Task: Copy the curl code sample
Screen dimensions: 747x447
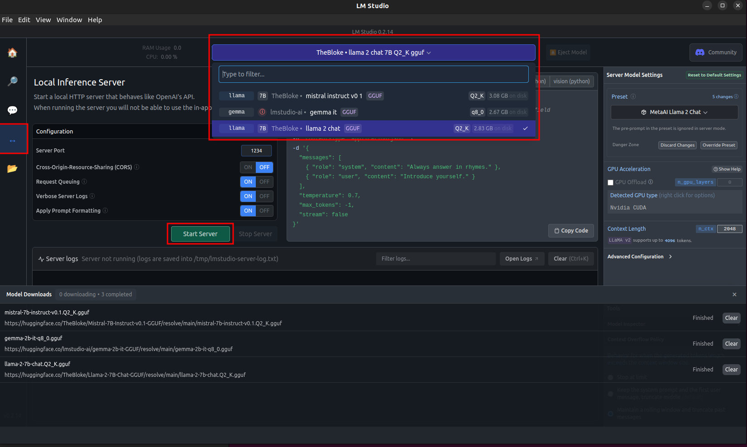Action: click(x=571, y=231)
